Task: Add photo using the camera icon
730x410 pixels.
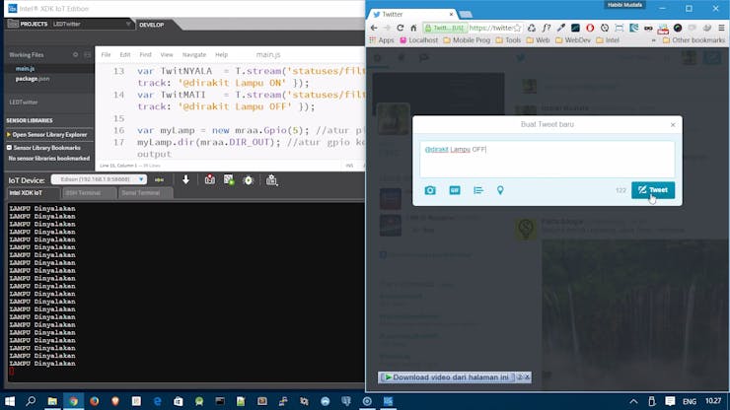Action: (430, 190)
